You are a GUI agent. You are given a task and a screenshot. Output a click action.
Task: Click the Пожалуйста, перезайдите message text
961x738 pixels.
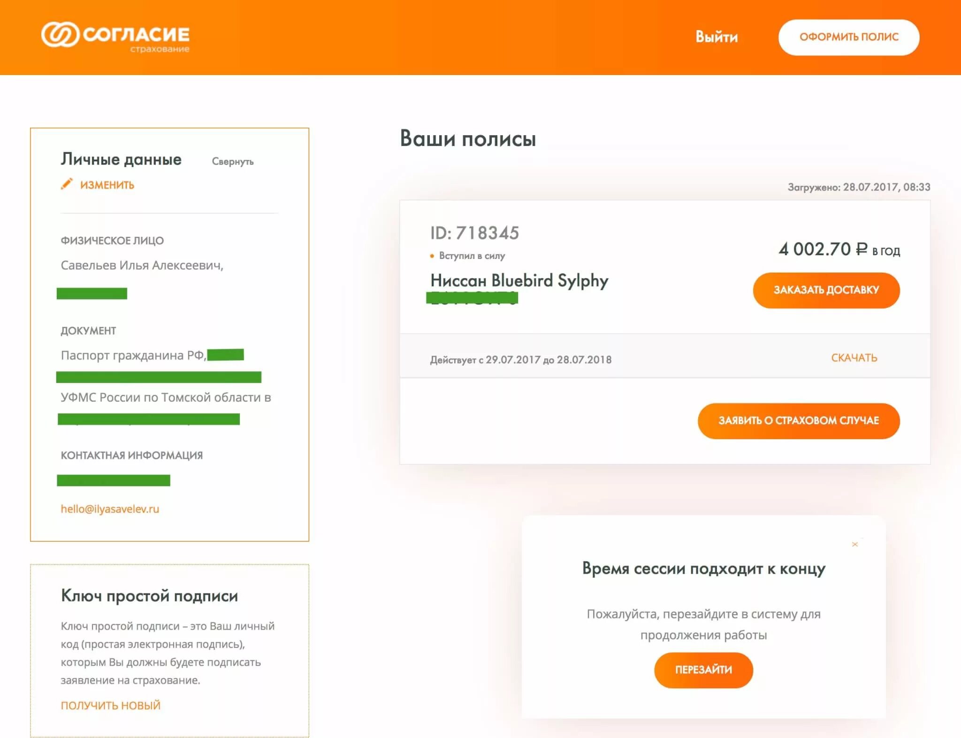pos(704,624)
